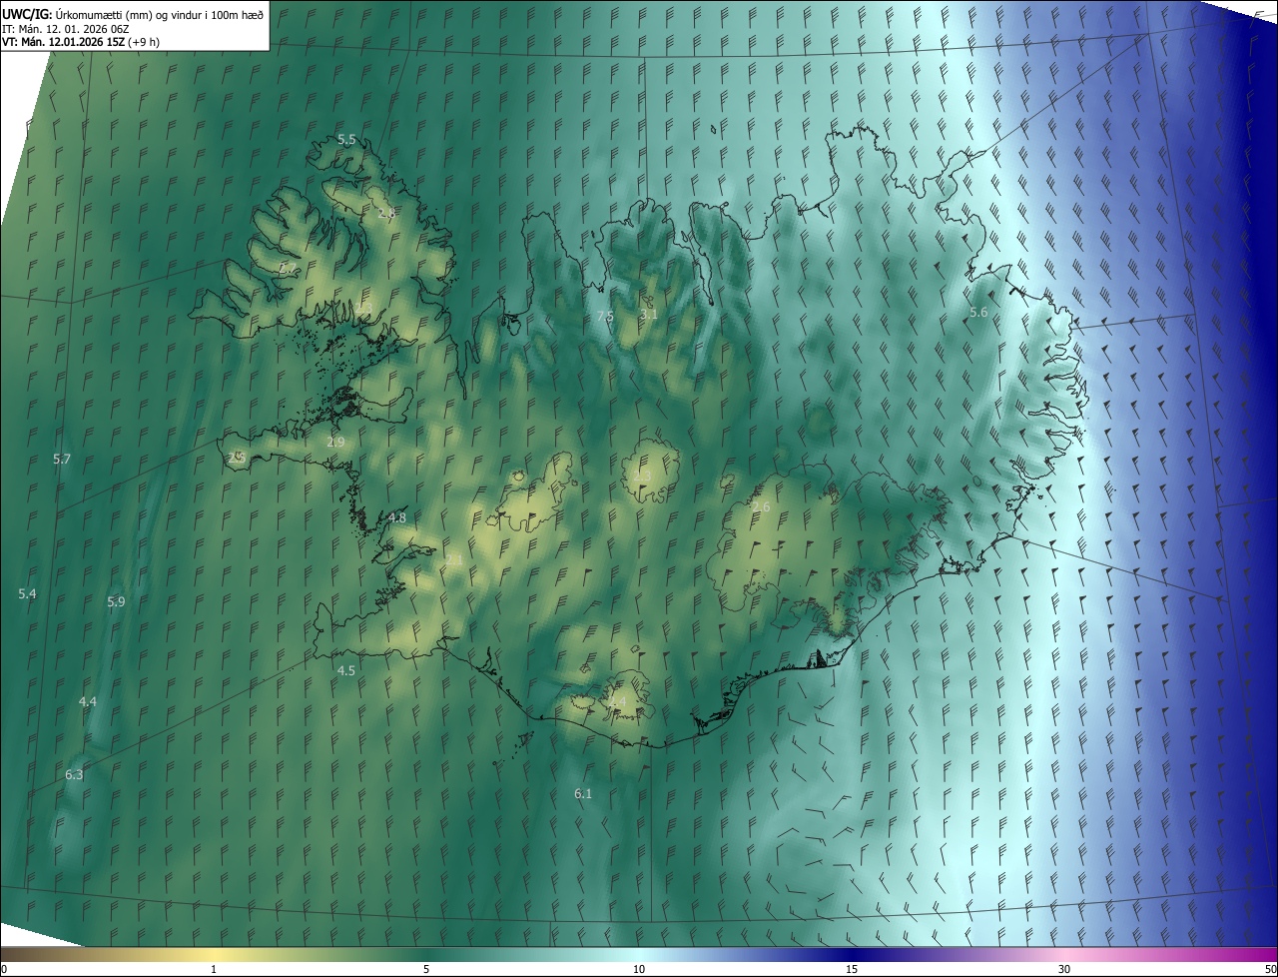Image resolution: width=1278 pixels, height=977 pixels.
Task: Click the 'IT: Mán. 12. 01. 2026 06Z' line
Action: pos(65,29)
